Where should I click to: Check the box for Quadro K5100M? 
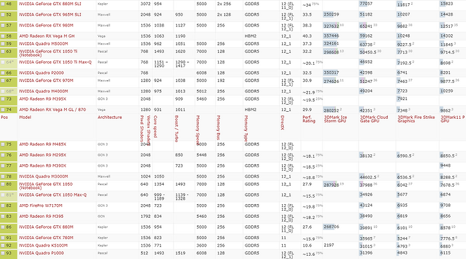pos(3,245)
